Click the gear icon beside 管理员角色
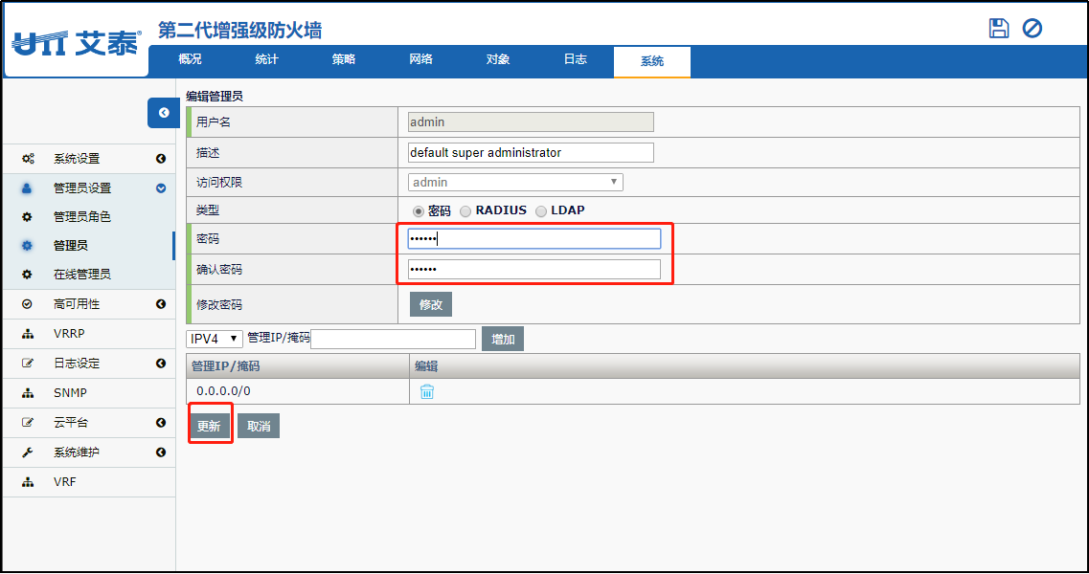 (27, 216)
